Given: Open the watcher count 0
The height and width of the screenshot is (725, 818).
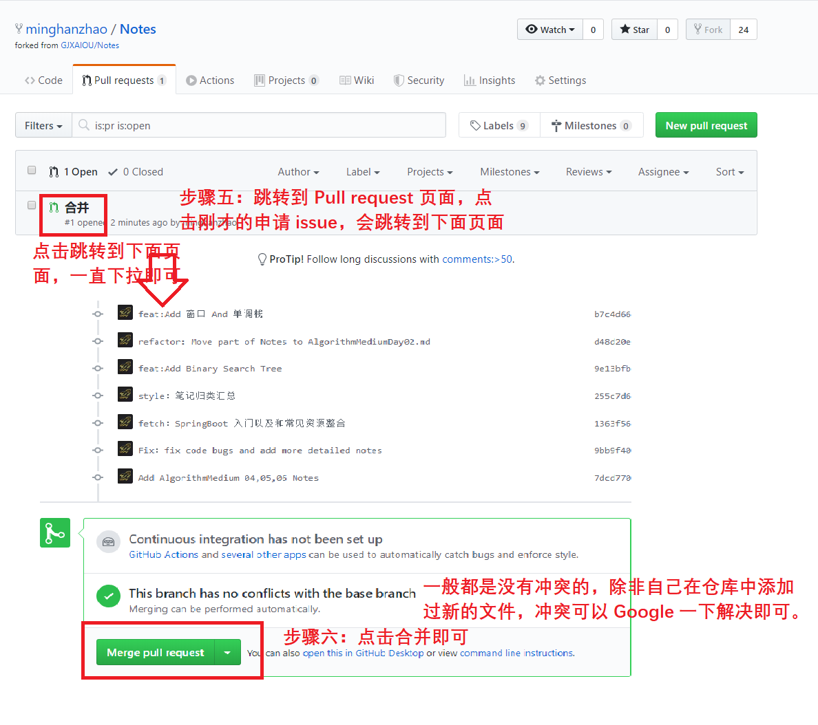Looking at the screenshot, I should pyautogui.click(x=593, y=30).
